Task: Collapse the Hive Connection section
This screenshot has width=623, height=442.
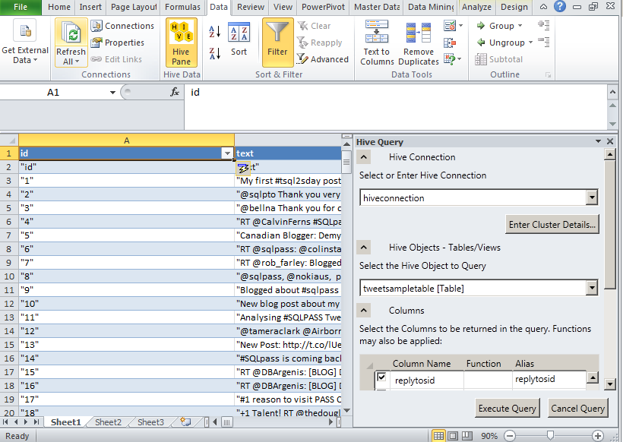Action: tap(364, 157)
